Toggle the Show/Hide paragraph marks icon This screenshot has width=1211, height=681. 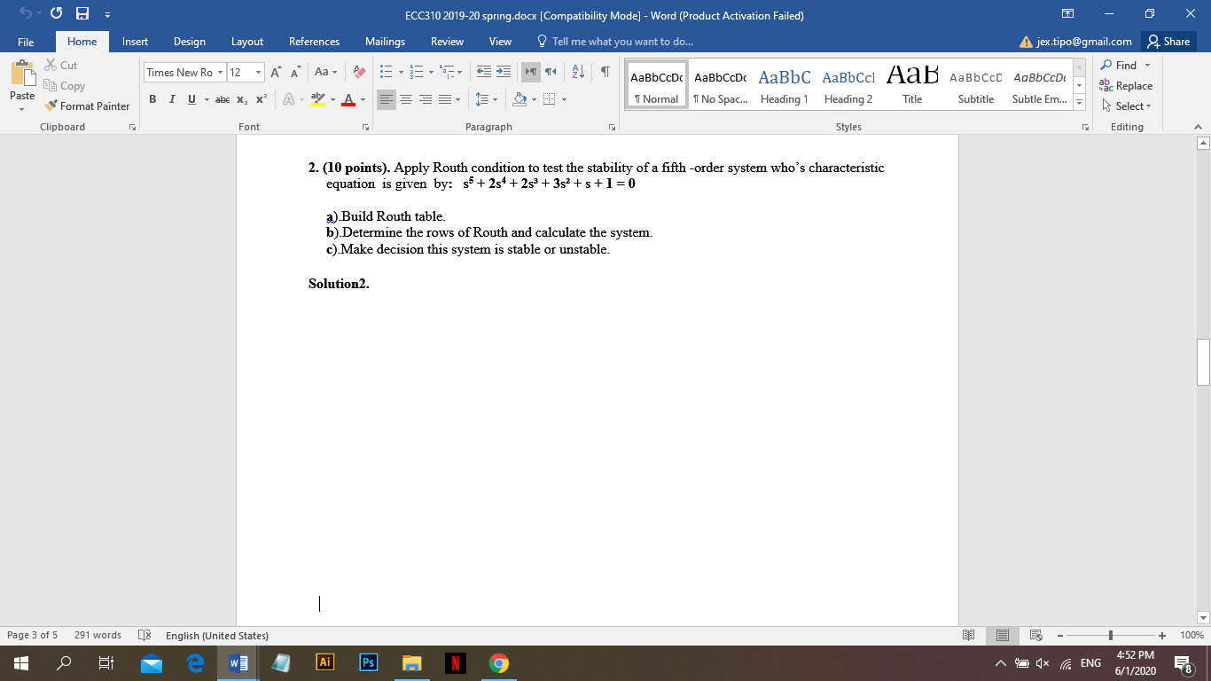pos(604,73)
